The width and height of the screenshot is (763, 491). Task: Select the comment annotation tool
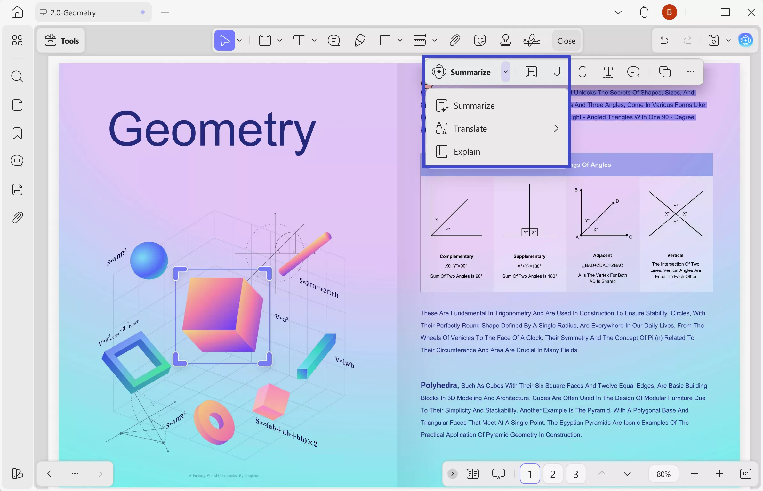click(333, 40)
